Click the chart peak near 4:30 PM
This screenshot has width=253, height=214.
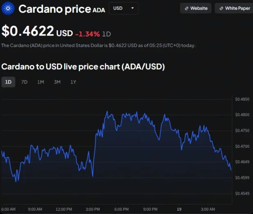(107, 111)
